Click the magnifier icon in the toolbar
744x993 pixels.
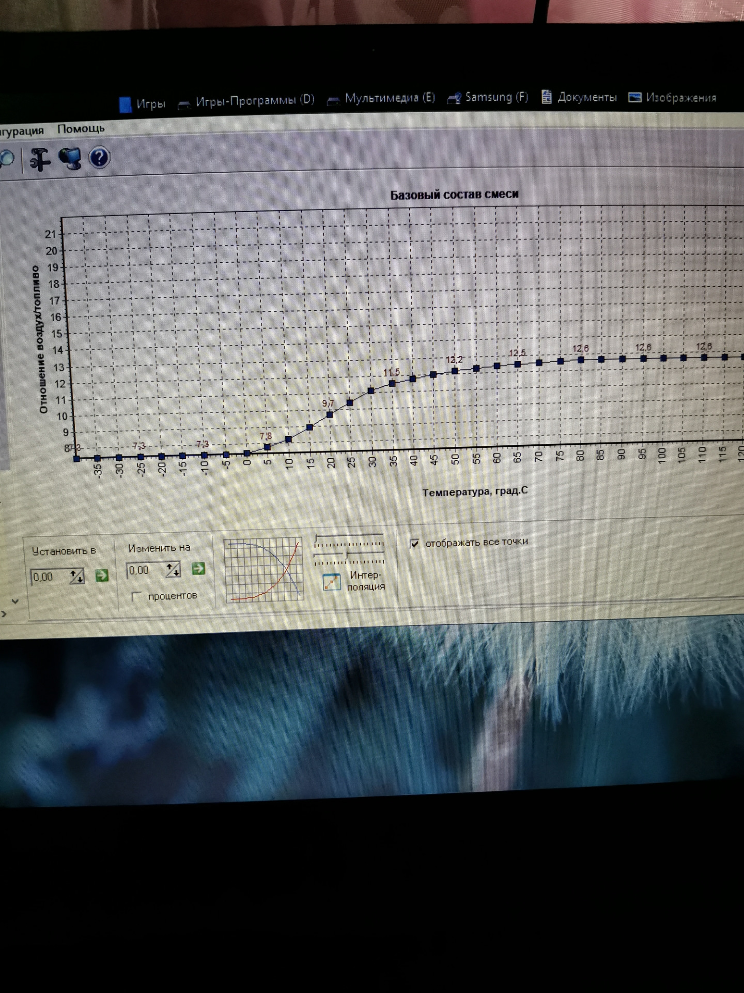(7, 159)
